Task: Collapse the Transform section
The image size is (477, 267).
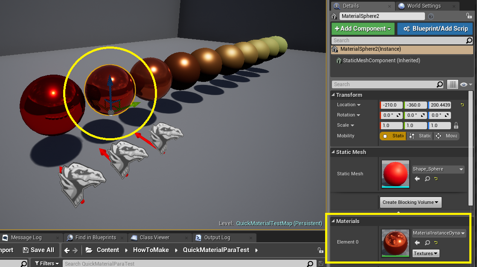Action: pos(335,95)
